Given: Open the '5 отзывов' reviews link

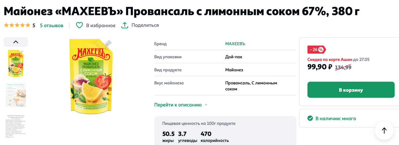Looking at the screenshot, I should click(52, 25).
